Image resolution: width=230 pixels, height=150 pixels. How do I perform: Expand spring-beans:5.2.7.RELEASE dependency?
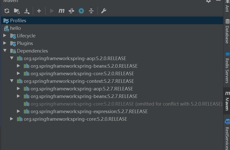18,96
